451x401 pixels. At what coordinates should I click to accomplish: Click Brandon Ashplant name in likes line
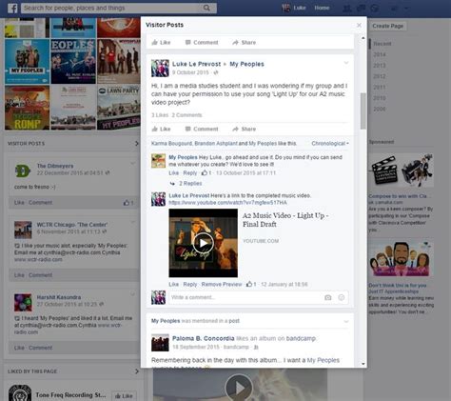pyautogui.click(x=216, y=144)
